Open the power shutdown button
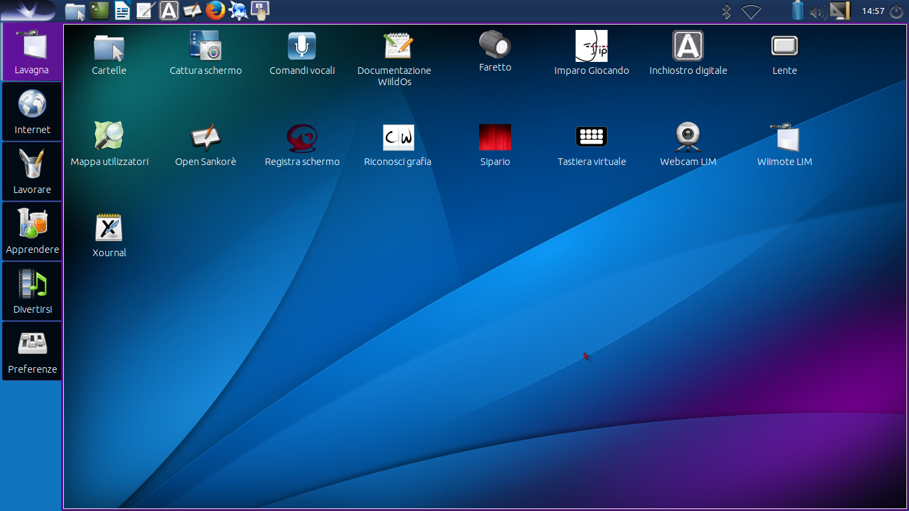Viewport: 909px width, 511px height. (896, 11)
